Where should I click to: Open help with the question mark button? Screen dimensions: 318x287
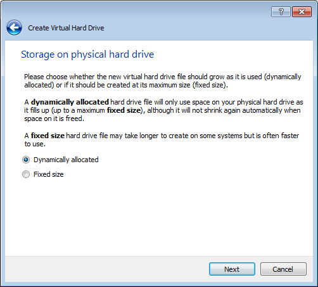(281, 11)
